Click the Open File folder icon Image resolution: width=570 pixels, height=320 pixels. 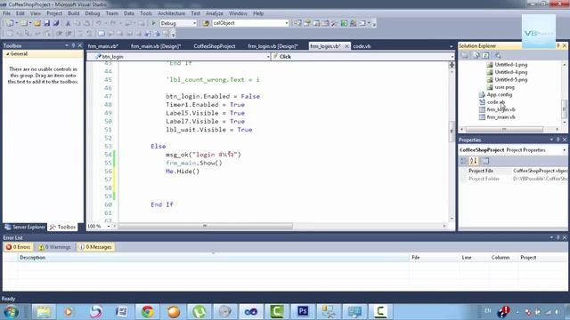37,23
